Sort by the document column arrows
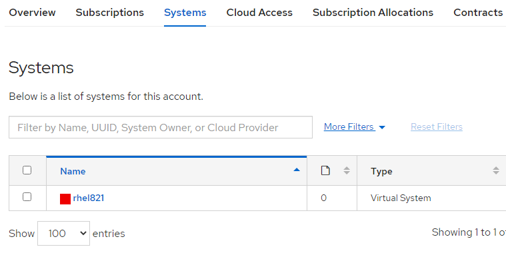The height and width of the screenshot is (255, 506). coord(347,170)
